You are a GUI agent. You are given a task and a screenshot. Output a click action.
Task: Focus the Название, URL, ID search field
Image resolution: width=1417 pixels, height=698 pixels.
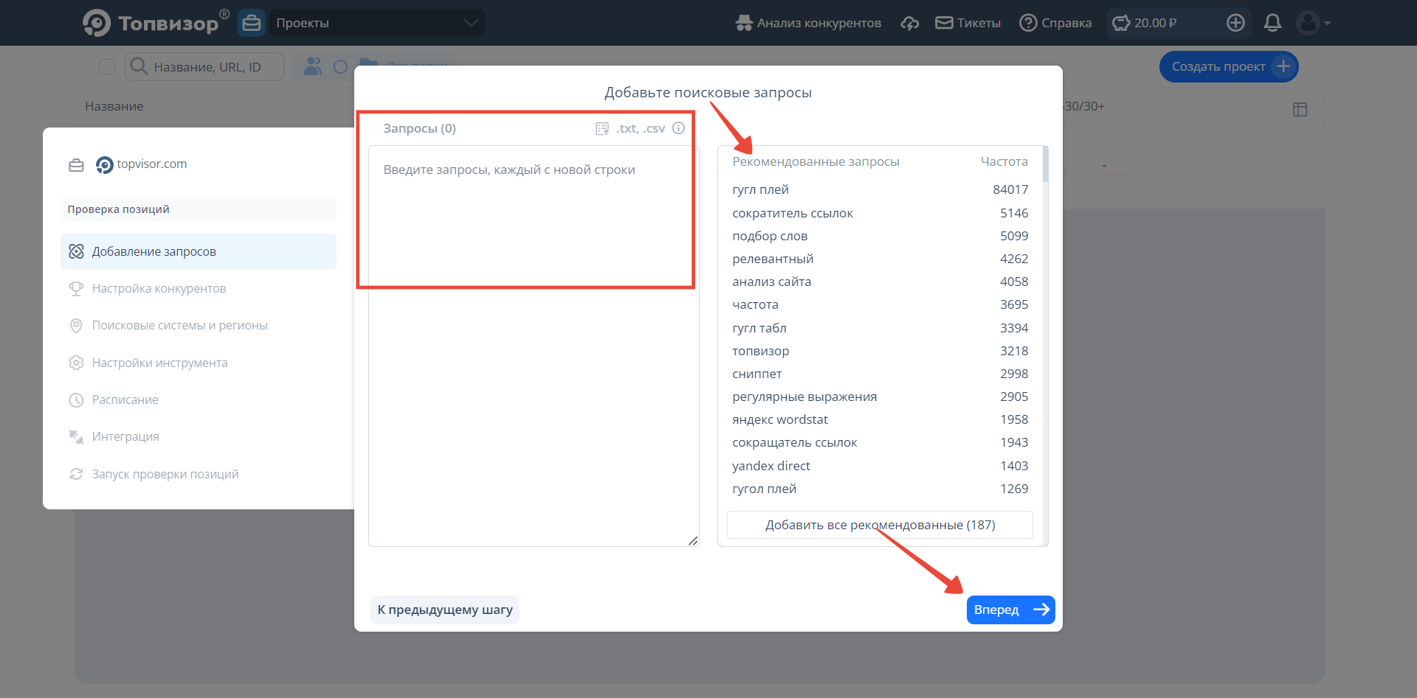tap(204, 67)
